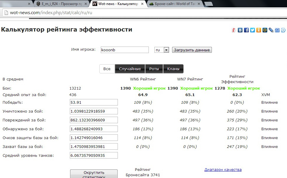
Task: Click the URL address bar
Action: tap(145, 13)
